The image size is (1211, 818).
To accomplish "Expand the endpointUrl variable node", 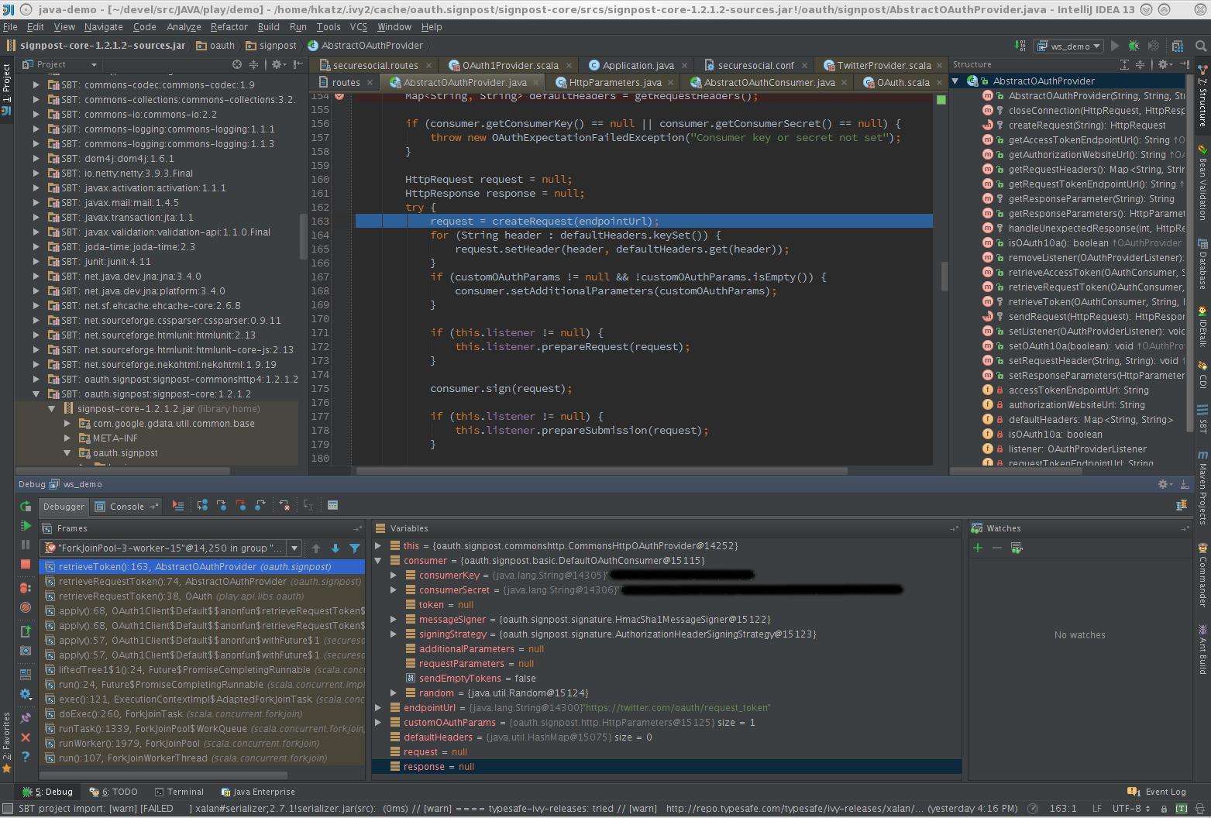I will [378, 707].
